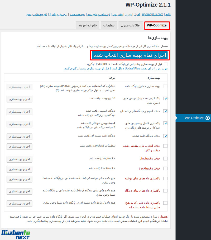Click the text '52 رونوشت یافت شد'
Viewport: 211px width, 240px height.
pos(102,98)
